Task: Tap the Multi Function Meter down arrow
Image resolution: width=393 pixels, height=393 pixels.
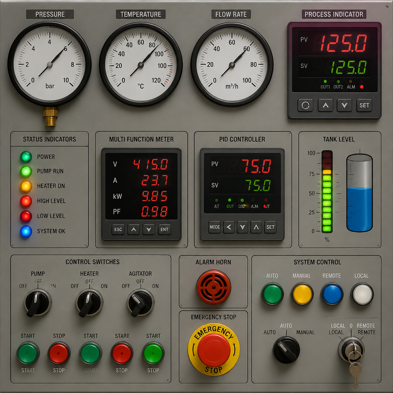Action: tap(149, 229)
